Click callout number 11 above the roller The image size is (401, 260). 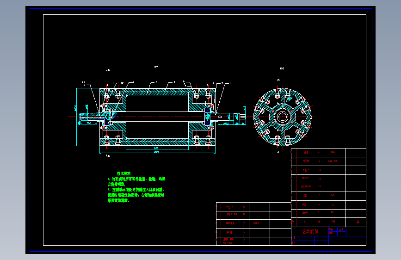click(x=114, y=83)
